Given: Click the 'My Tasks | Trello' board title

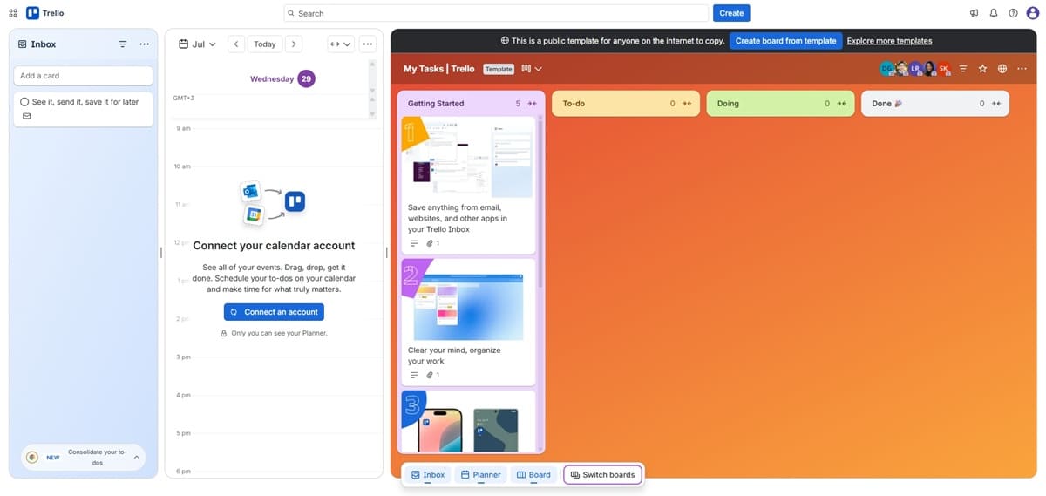Looking at the screenshot, I should [438, 69].
